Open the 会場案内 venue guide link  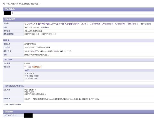[45, 27]
